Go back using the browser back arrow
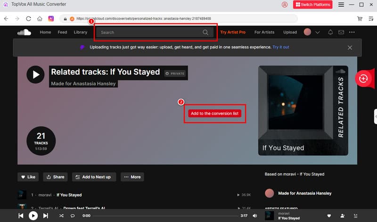377x222 pixels. [x=6, y=18]
